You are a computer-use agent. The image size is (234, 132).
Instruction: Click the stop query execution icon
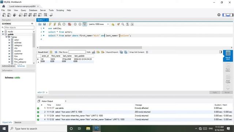[x=64, y=24]
